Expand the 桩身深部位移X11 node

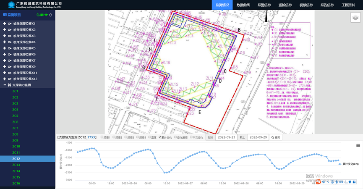[4, 73]
